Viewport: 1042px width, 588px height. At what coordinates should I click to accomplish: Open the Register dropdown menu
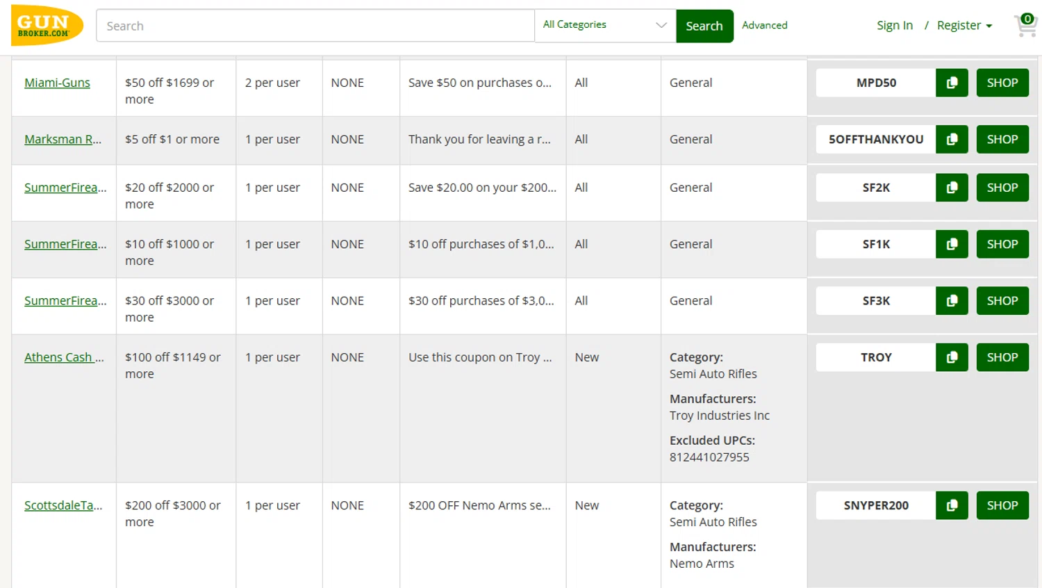(x=964, y=26)
